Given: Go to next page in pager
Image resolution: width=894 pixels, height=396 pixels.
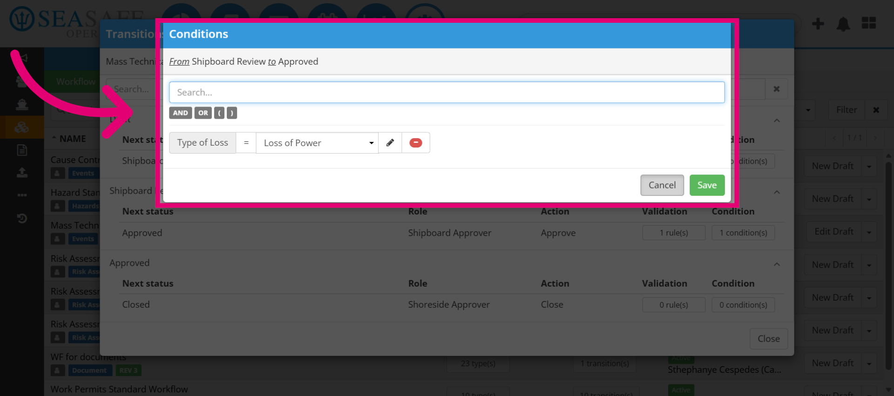Looking at the screenshot, I should [875, 138].
